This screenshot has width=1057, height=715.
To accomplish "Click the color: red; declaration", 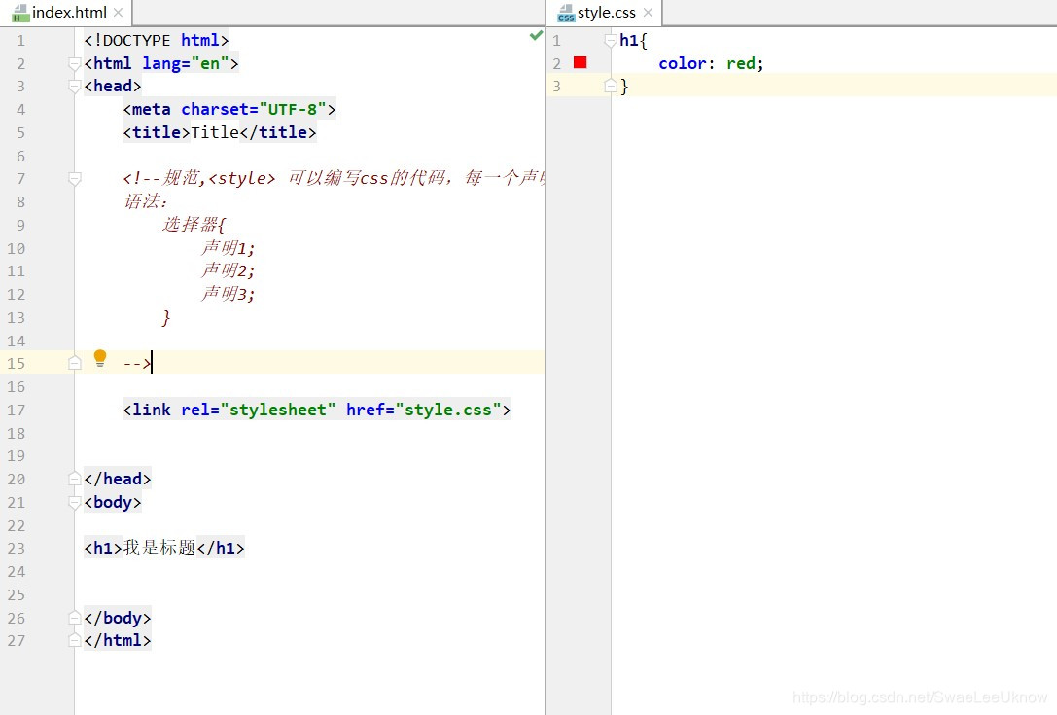I will [x=711, y=63].
